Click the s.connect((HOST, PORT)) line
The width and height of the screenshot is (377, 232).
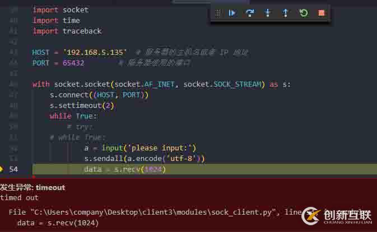[x=99, y=95]
